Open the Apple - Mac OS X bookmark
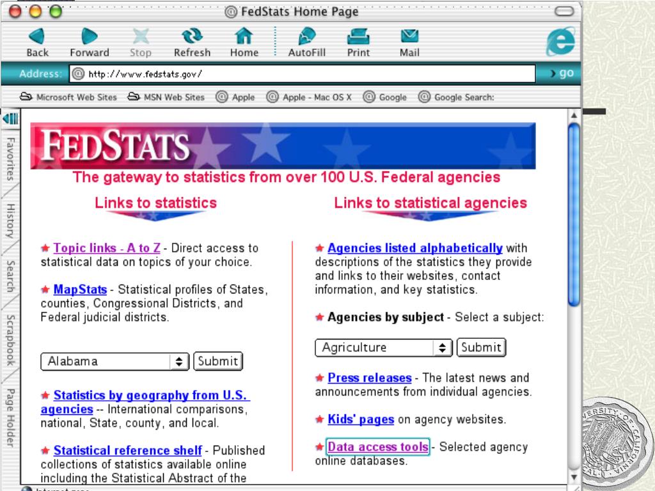655x491 pixels. pos(309,97)
